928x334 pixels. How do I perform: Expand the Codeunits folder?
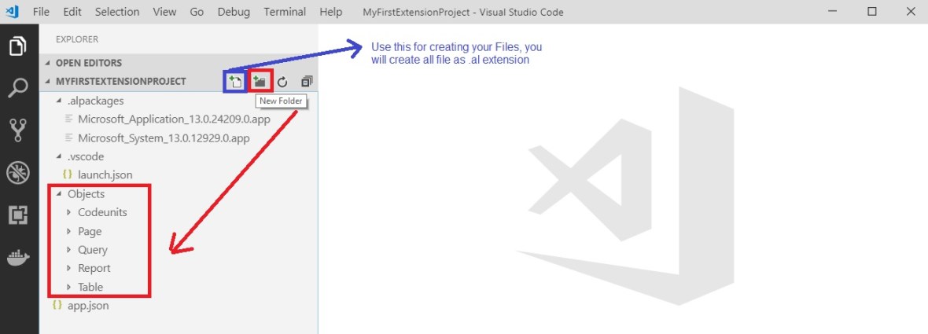click(101, 212)
